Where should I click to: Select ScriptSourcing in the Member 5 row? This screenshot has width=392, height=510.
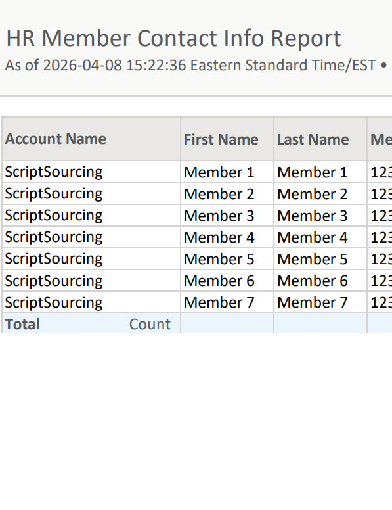[x=54, y=259]
